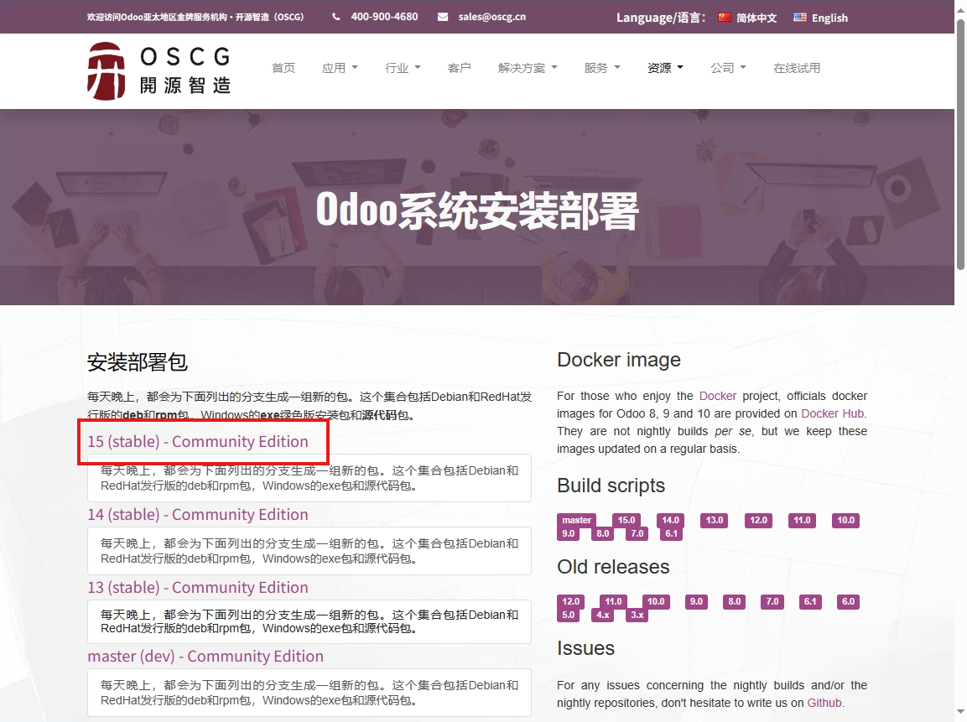
Task: Select the 12.0 badge under Old releases
Action: click(x=569, y=601)
